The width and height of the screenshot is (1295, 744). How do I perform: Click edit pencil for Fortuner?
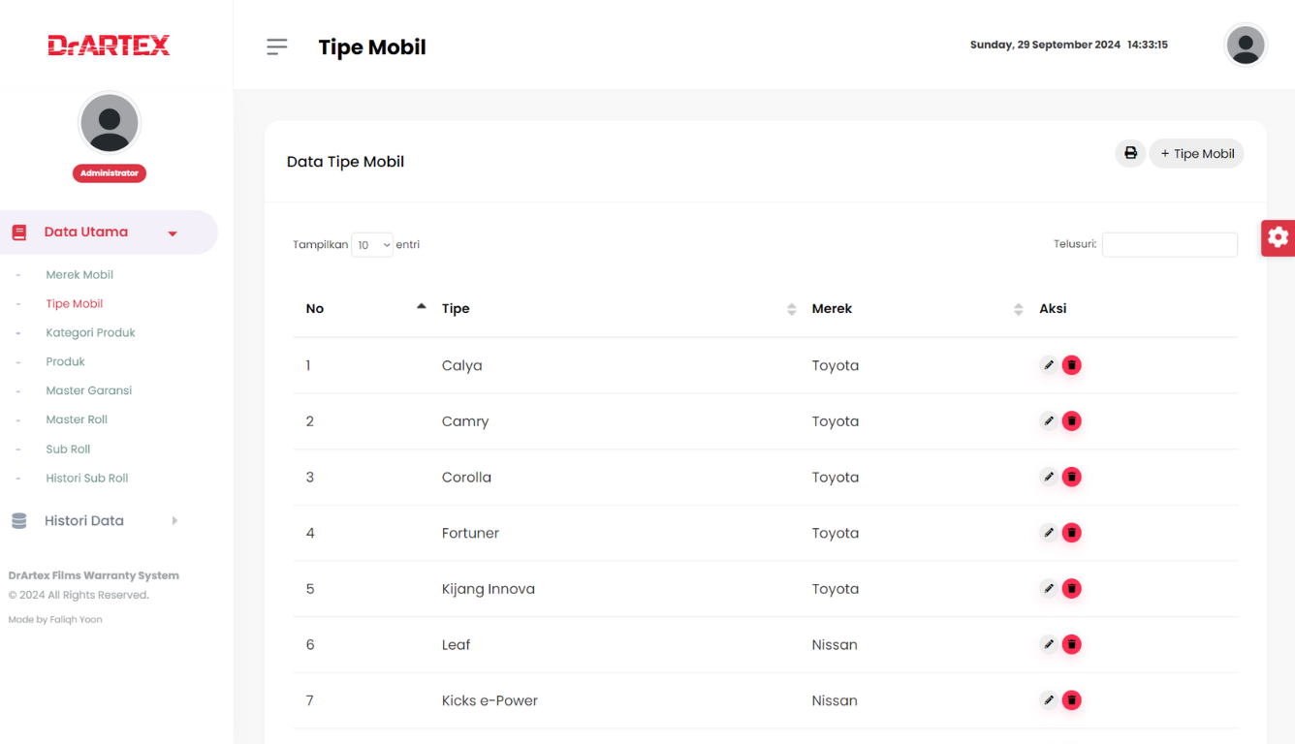(x=1048, y=533)
